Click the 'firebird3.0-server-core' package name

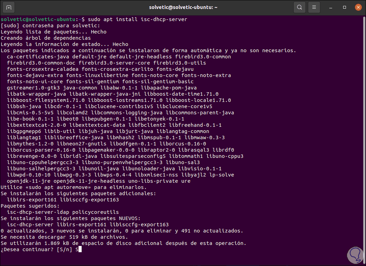click(x=114, y=63)
